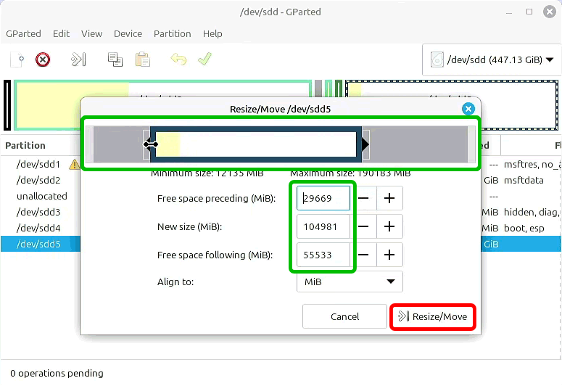Click the undo last operation icon
Screen dimensions: 562x386
(x=178, y=59)
